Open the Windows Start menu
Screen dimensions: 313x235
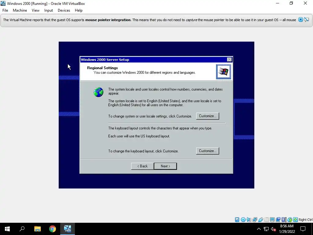(x=7, y=229)
